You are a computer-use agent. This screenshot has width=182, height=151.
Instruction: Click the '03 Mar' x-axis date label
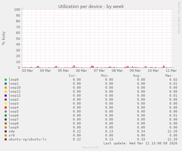[28, 70]
